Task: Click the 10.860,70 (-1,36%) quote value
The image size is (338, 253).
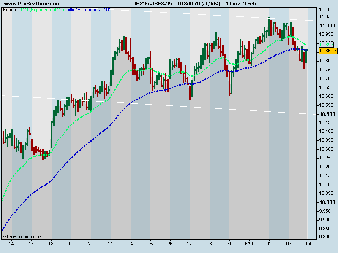Action: click(199, 4)
